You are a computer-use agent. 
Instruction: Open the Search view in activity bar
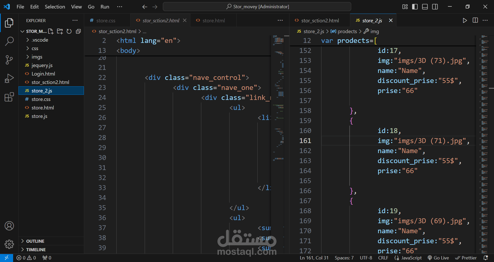point(9,41)
